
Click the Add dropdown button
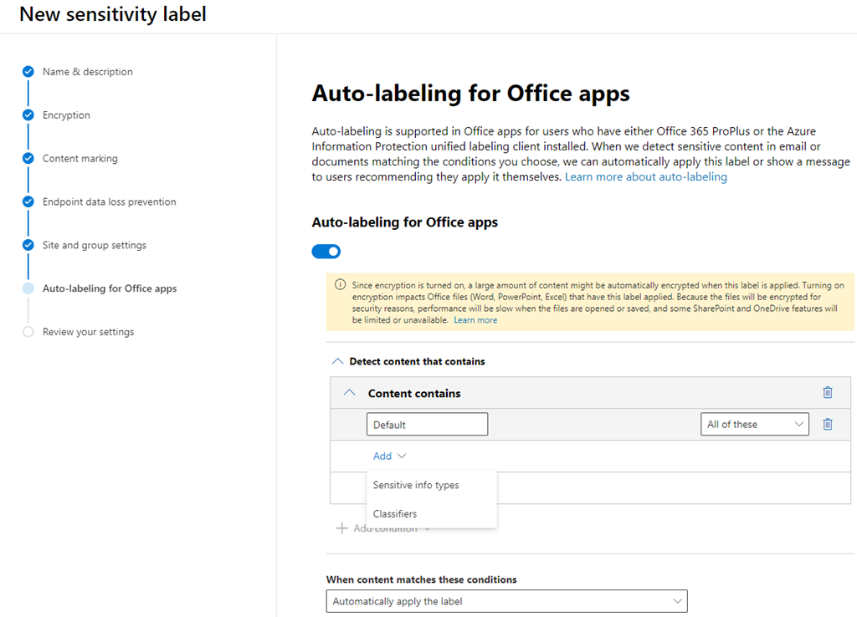389,456
